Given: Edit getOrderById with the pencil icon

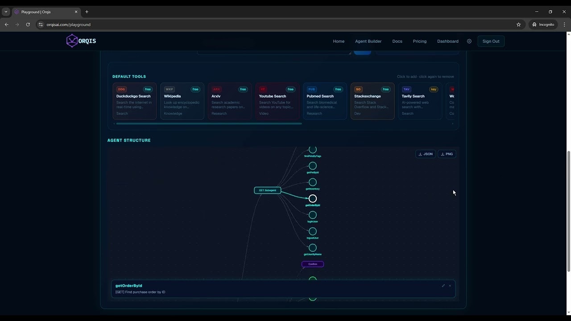Looking at the screenshot, I should [443, 286].
